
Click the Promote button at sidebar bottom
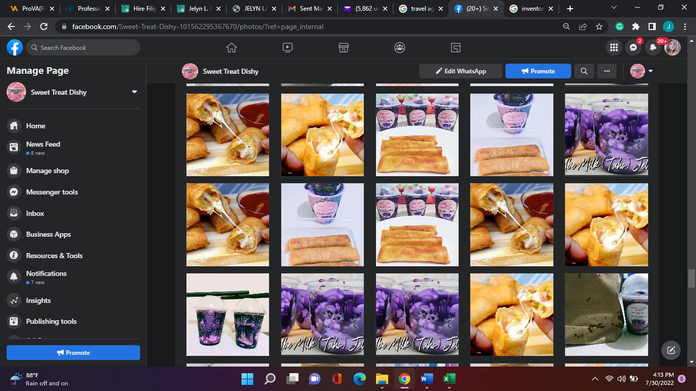pyautogui.click(x=73, y=352)
